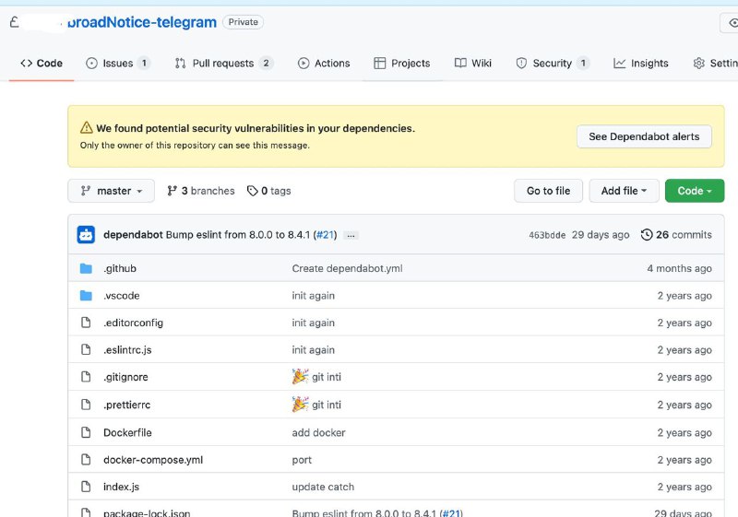
Task: Click the Dockerfile file icon
Action: [86, 432]
